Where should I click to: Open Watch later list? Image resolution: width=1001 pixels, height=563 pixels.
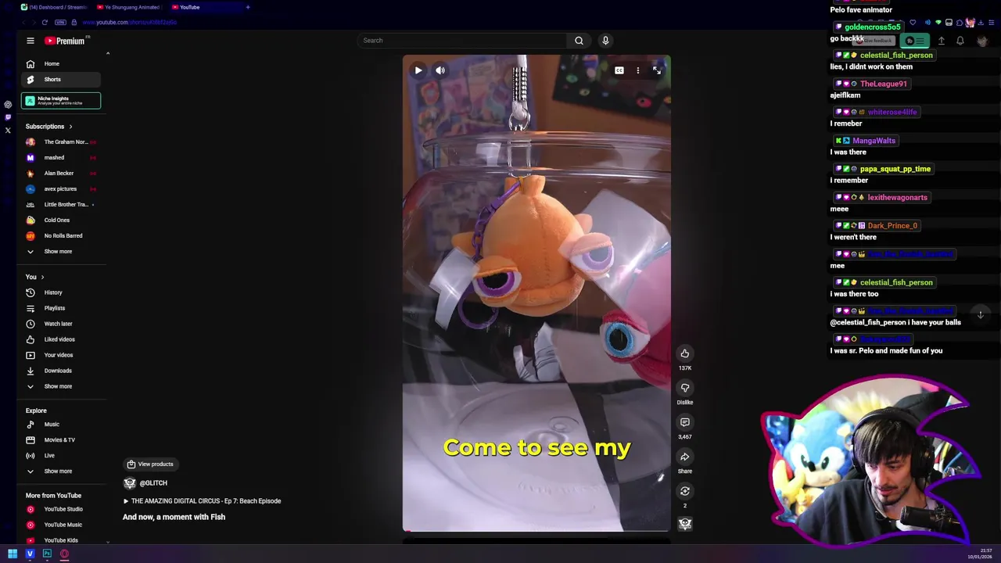(x=61, y=324)
